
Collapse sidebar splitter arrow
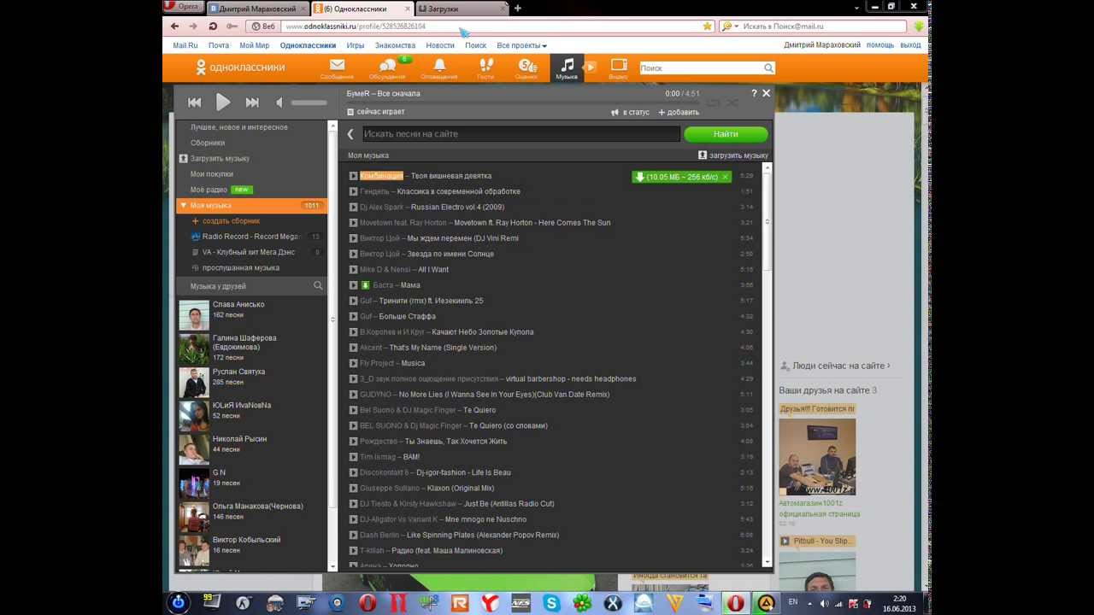(332, 319)
